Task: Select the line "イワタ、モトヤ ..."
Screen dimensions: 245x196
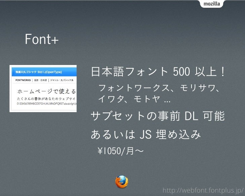Action: [134, 99]
